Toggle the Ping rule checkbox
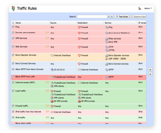This screenshot has height=133, width=161. click(13, 27)
